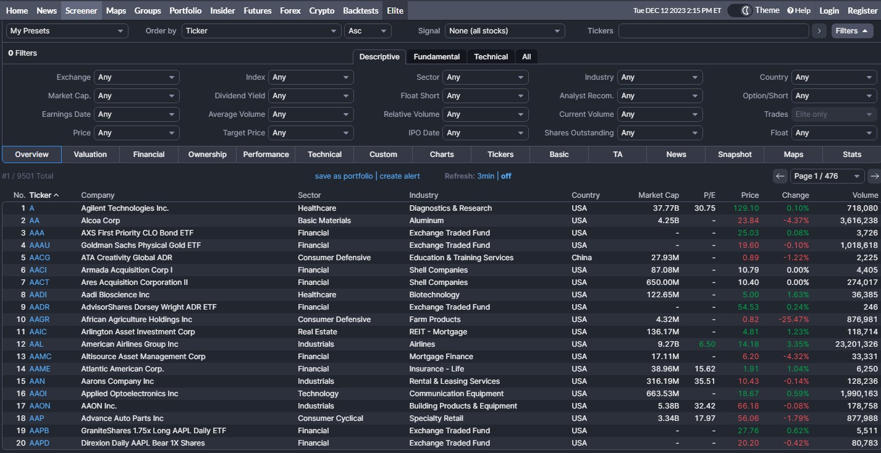This screenshot has width=881, height=453.
Task: Open the My Presets dropdown
Action: point(67,31)
